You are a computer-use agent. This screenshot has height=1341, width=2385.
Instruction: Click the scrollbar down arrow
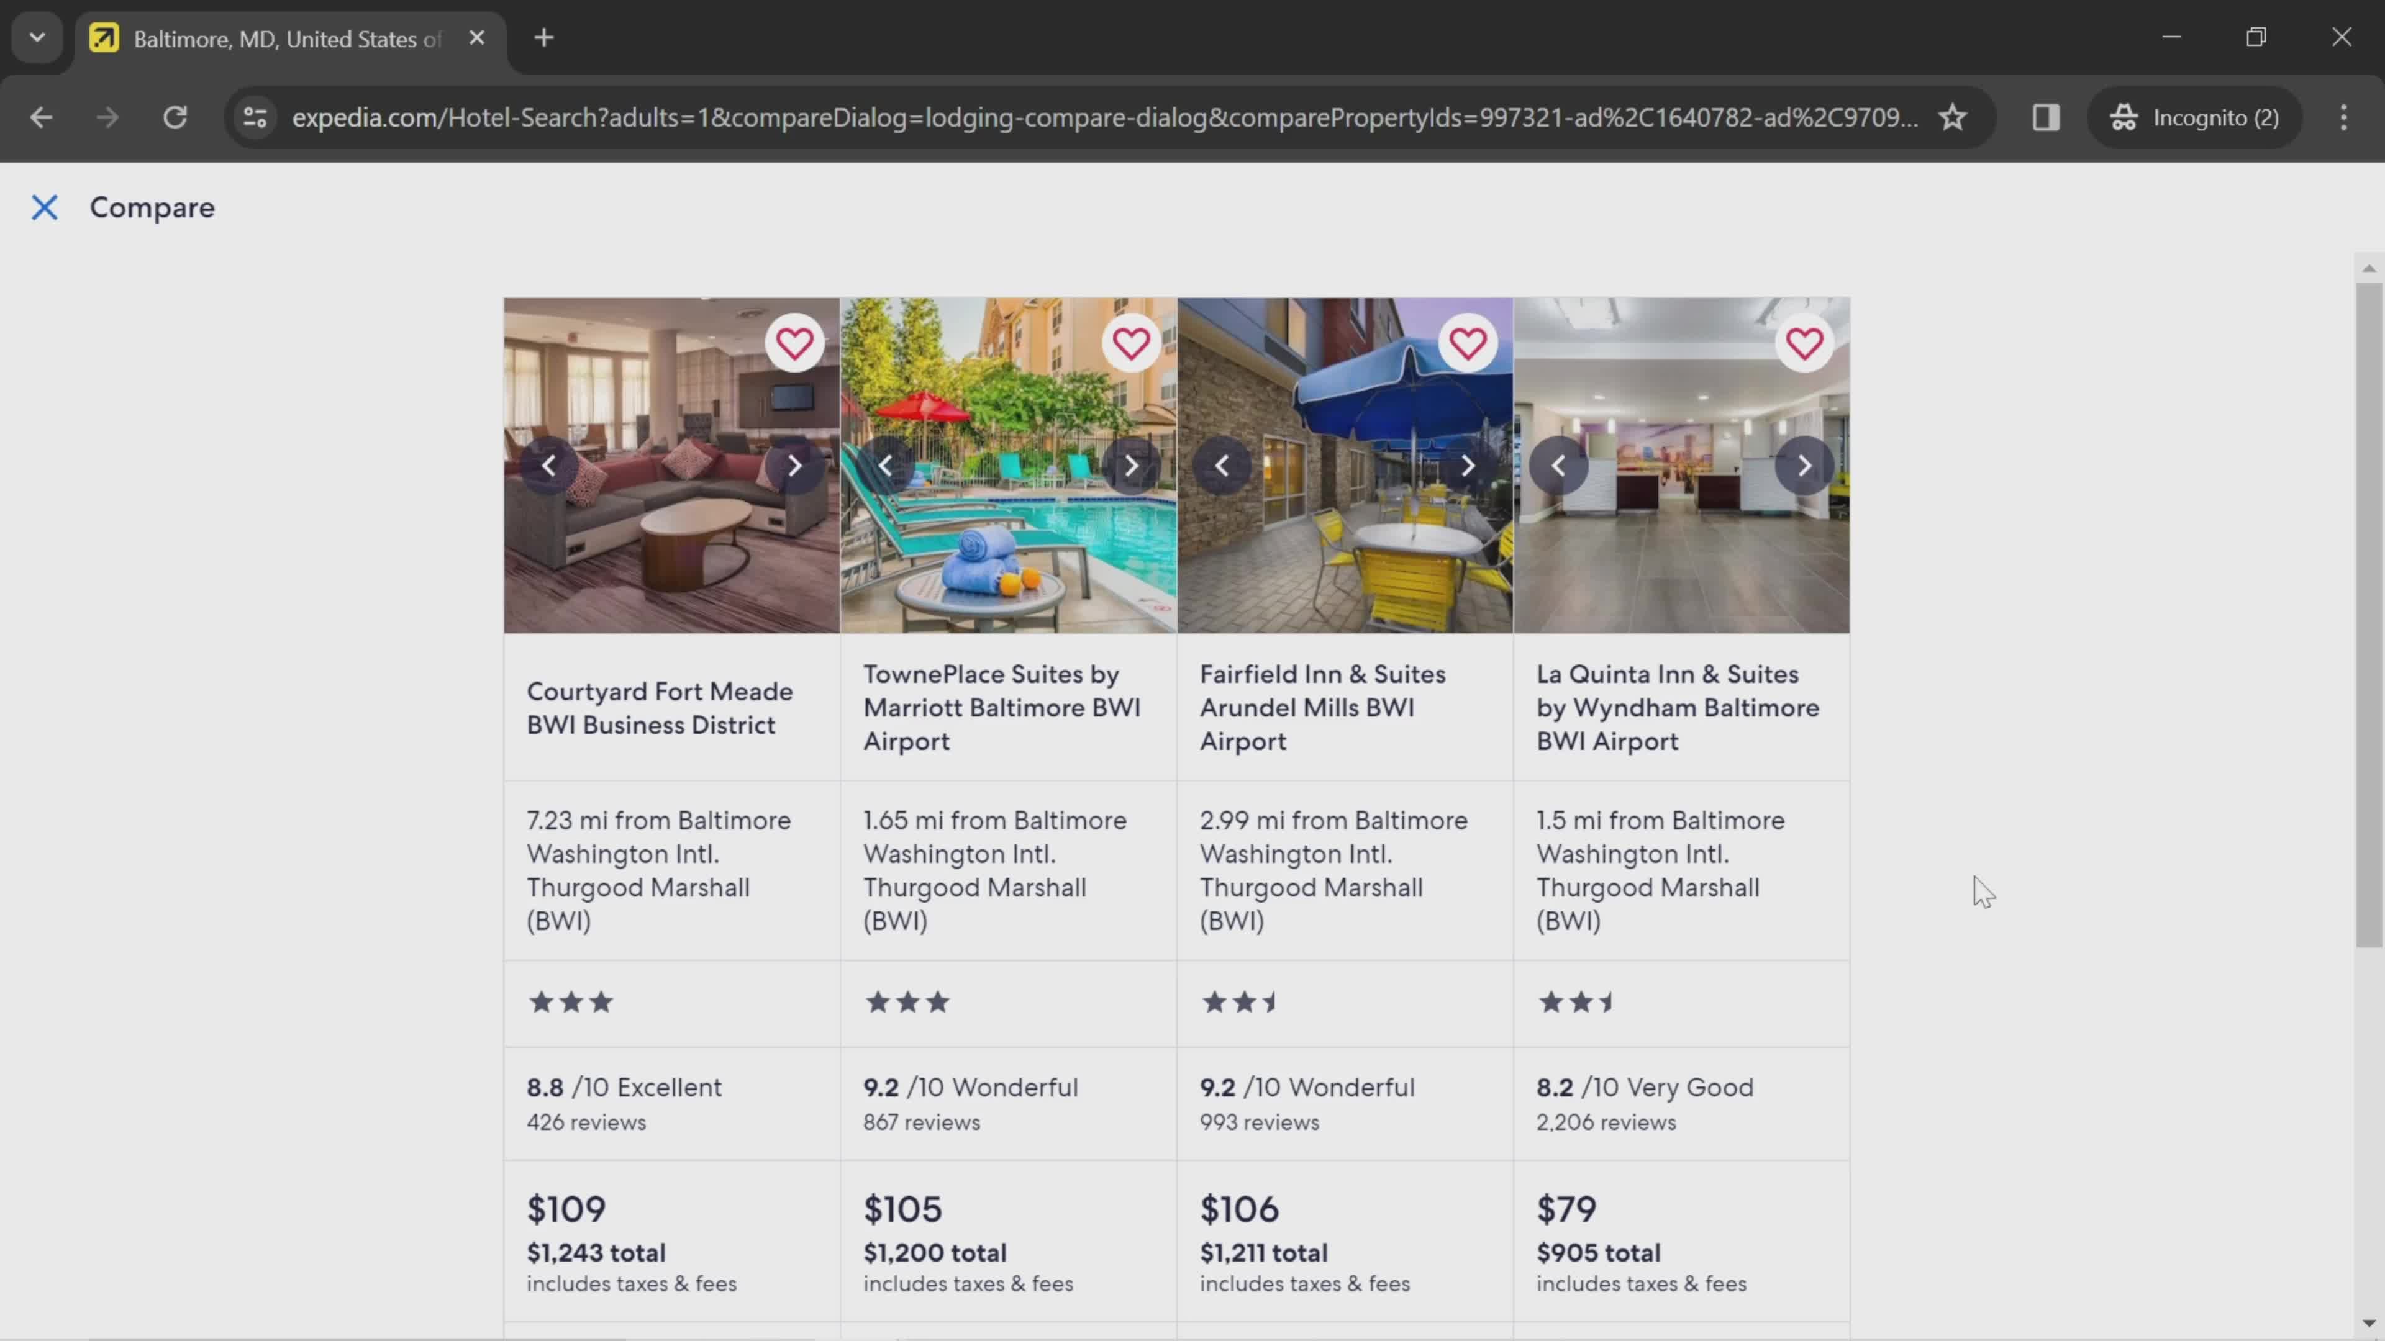pyautogui.click(x=2369, y=1324)
